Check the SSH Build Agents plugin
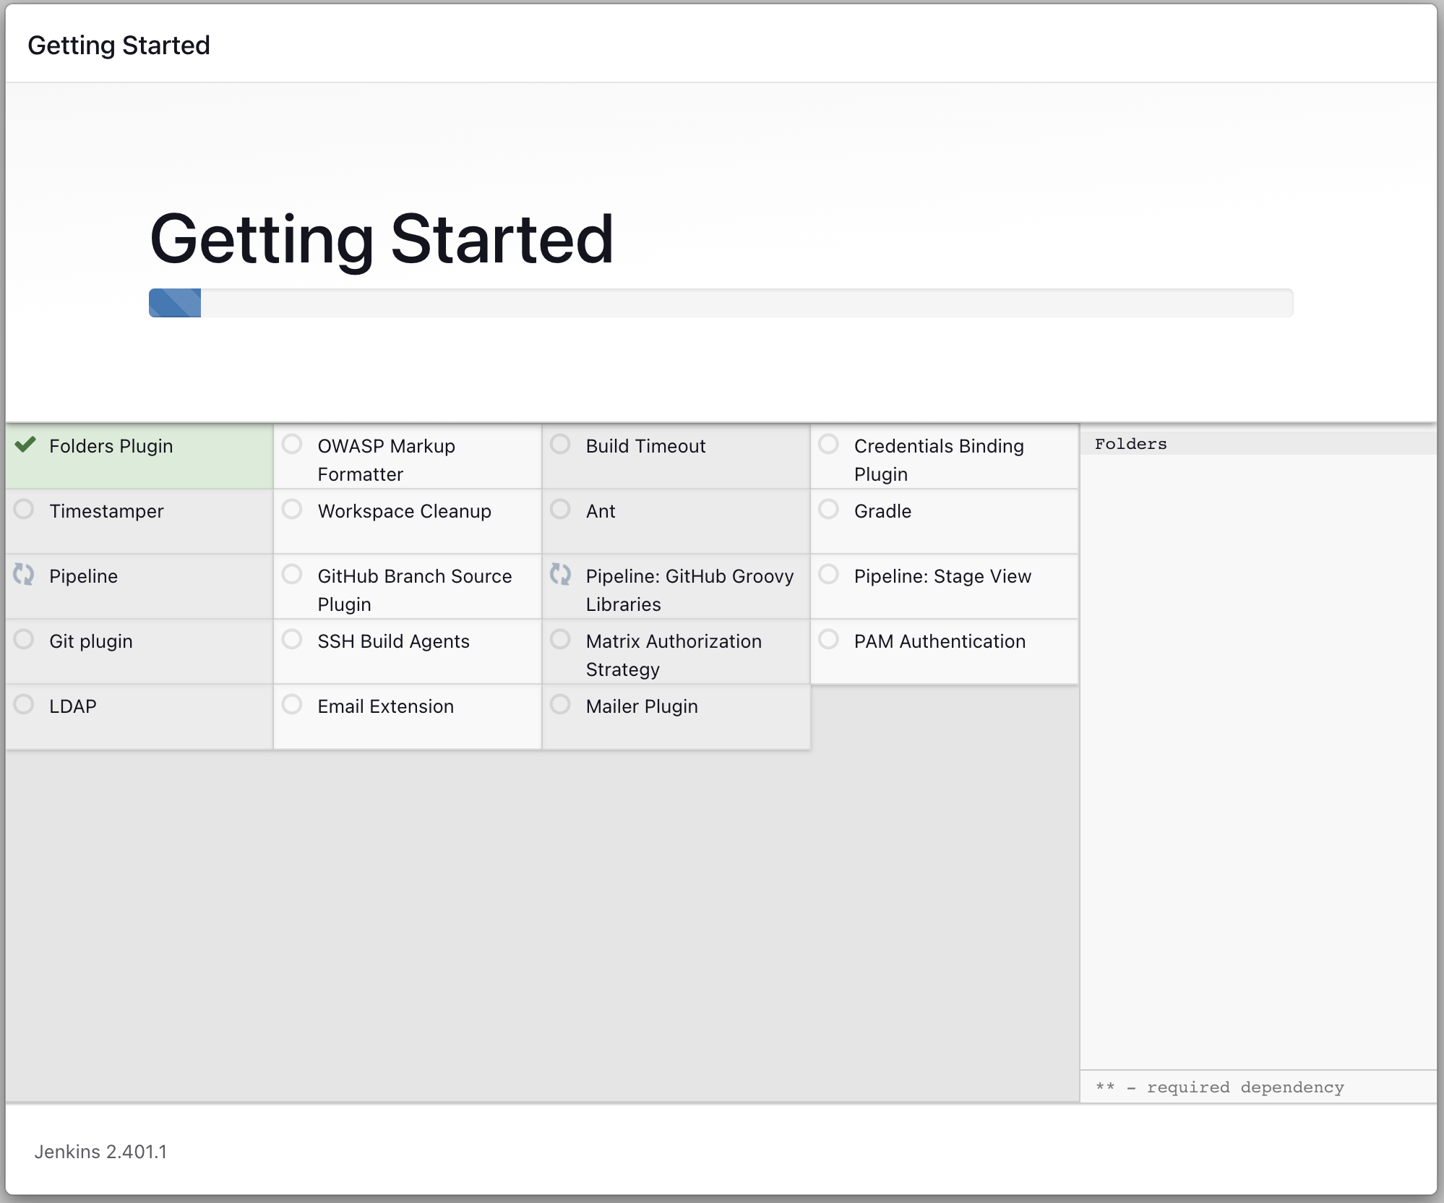Viewport: 1444px width, 1203px height. 292,640
